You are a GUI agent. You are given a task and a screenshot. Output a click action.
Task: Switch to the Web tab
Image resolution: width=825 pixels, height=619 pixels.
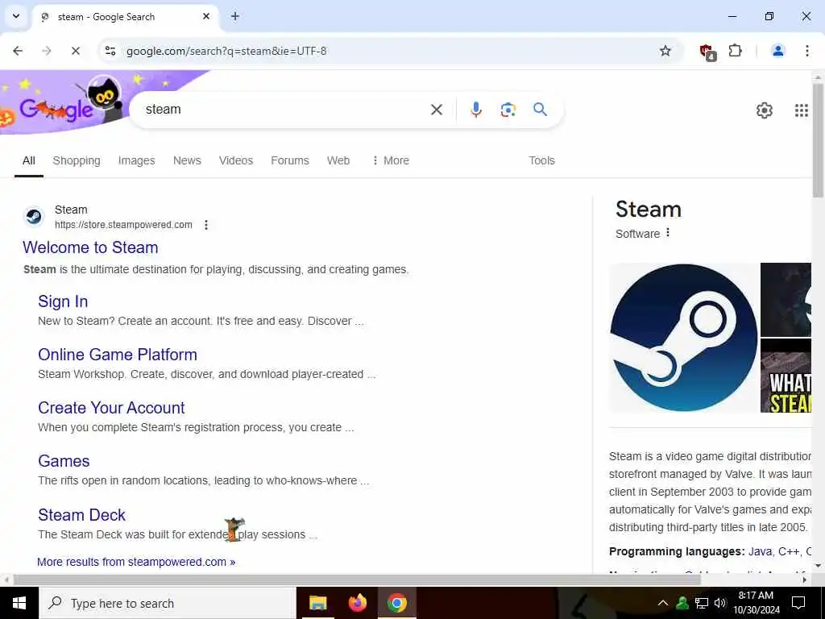338,160
